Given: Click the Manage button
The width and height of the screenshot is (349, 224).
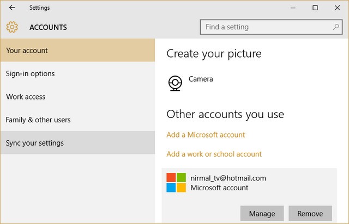Looking at the screenshot, I should tap(262, 213).
